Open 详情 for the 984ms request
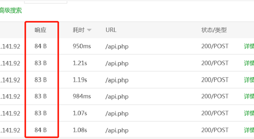 pos(249,96)
